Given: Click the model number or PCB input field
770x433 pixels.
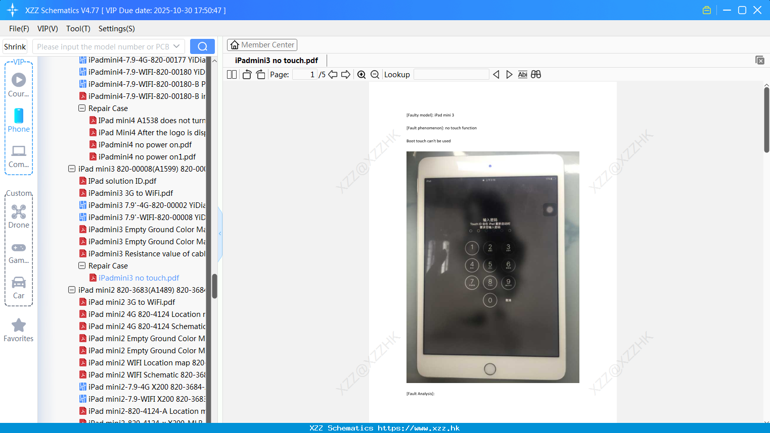Looking at the screenshot, I should coord(103,46).
